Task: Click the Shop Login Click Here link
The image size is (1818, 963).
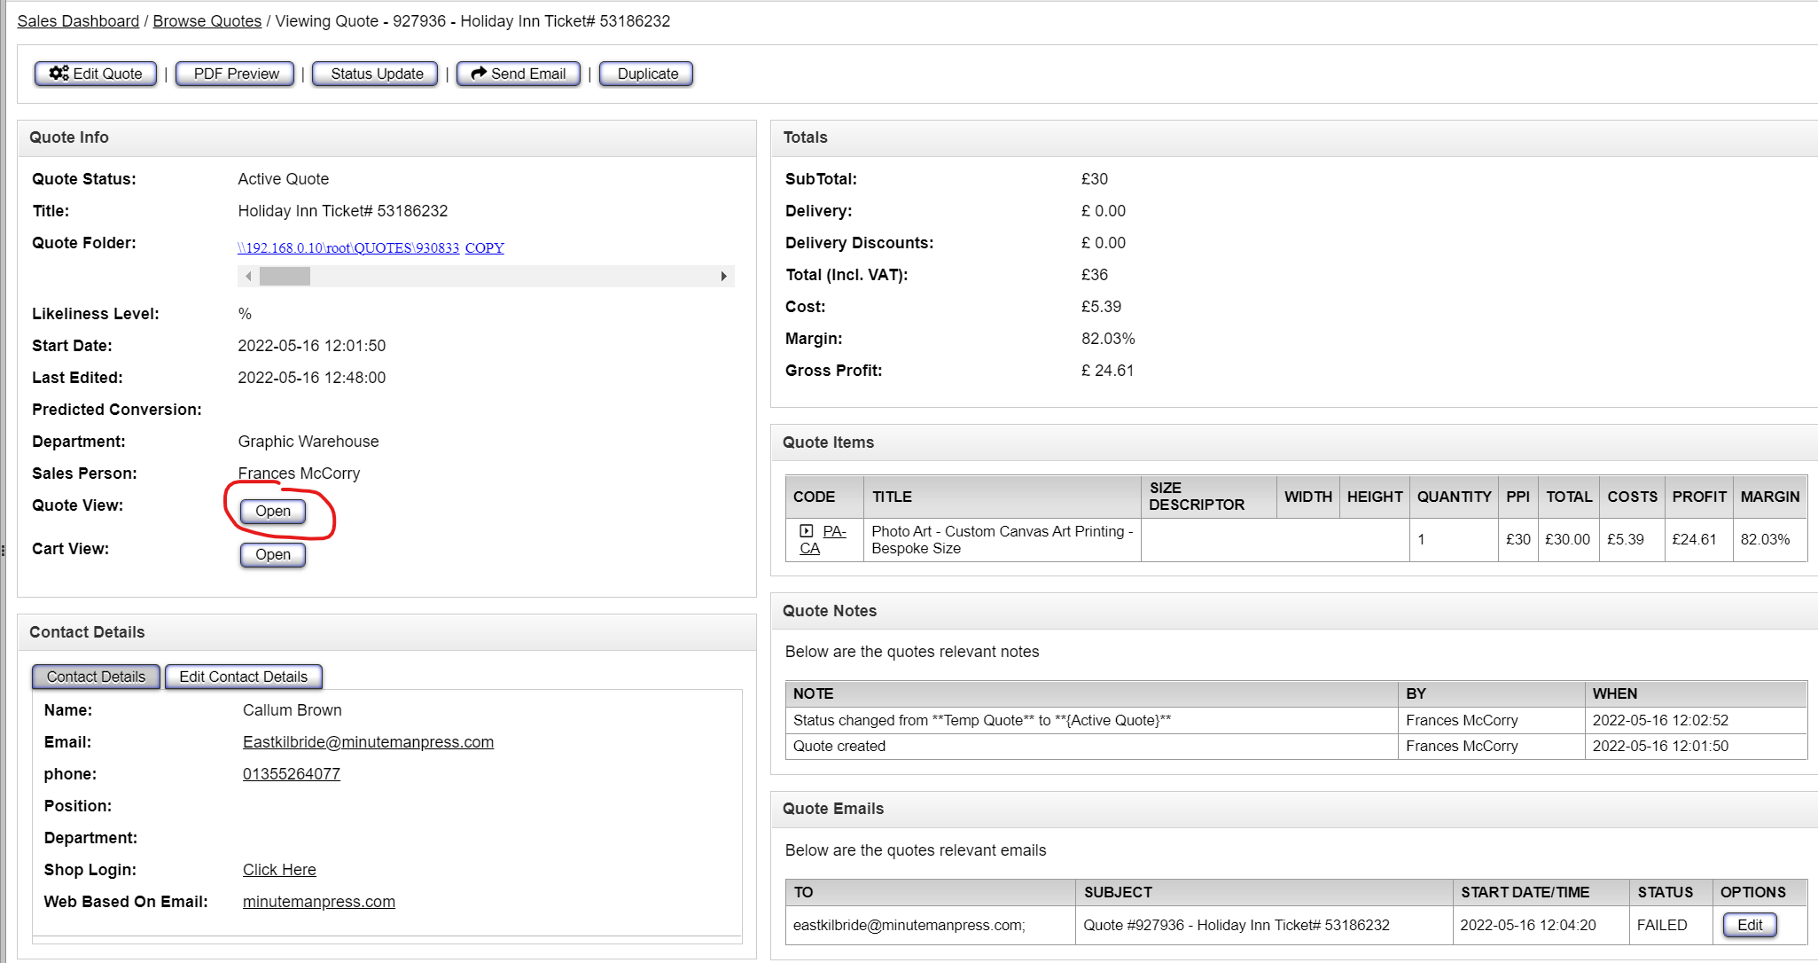Action: [279, 870]
